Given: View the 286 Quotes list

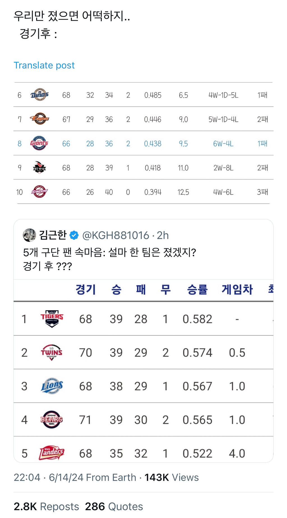Looking at the screenshot, I should [114, 506].
